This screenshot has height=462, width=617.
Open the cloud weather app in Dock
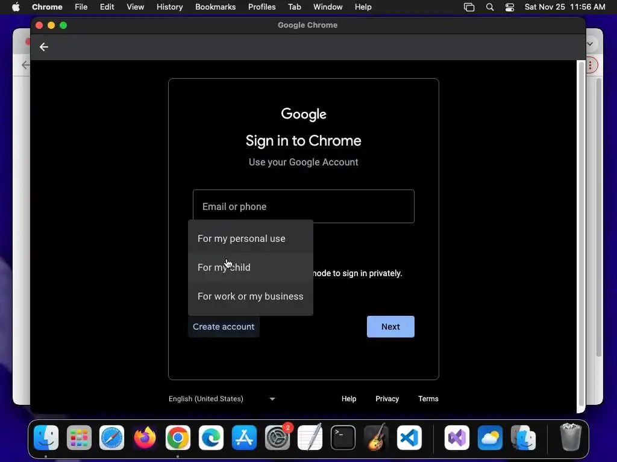(490, 438)
